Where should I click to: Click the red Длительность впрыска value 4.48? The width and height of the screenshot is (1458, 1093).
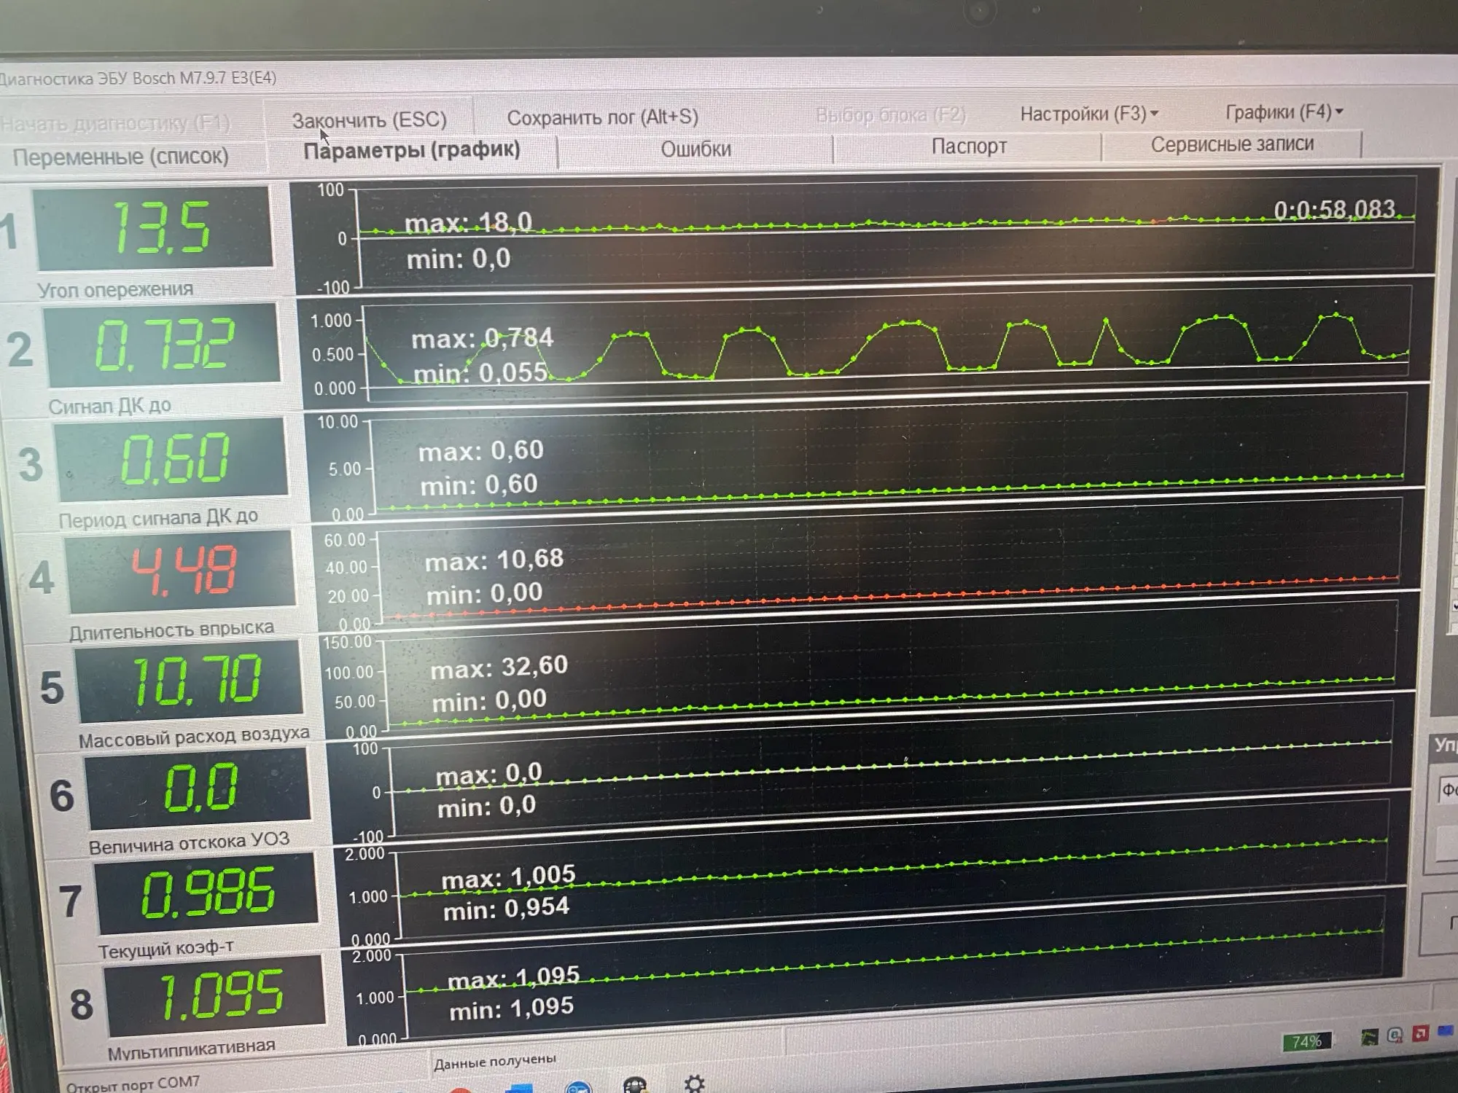click(x=184, y=571)
